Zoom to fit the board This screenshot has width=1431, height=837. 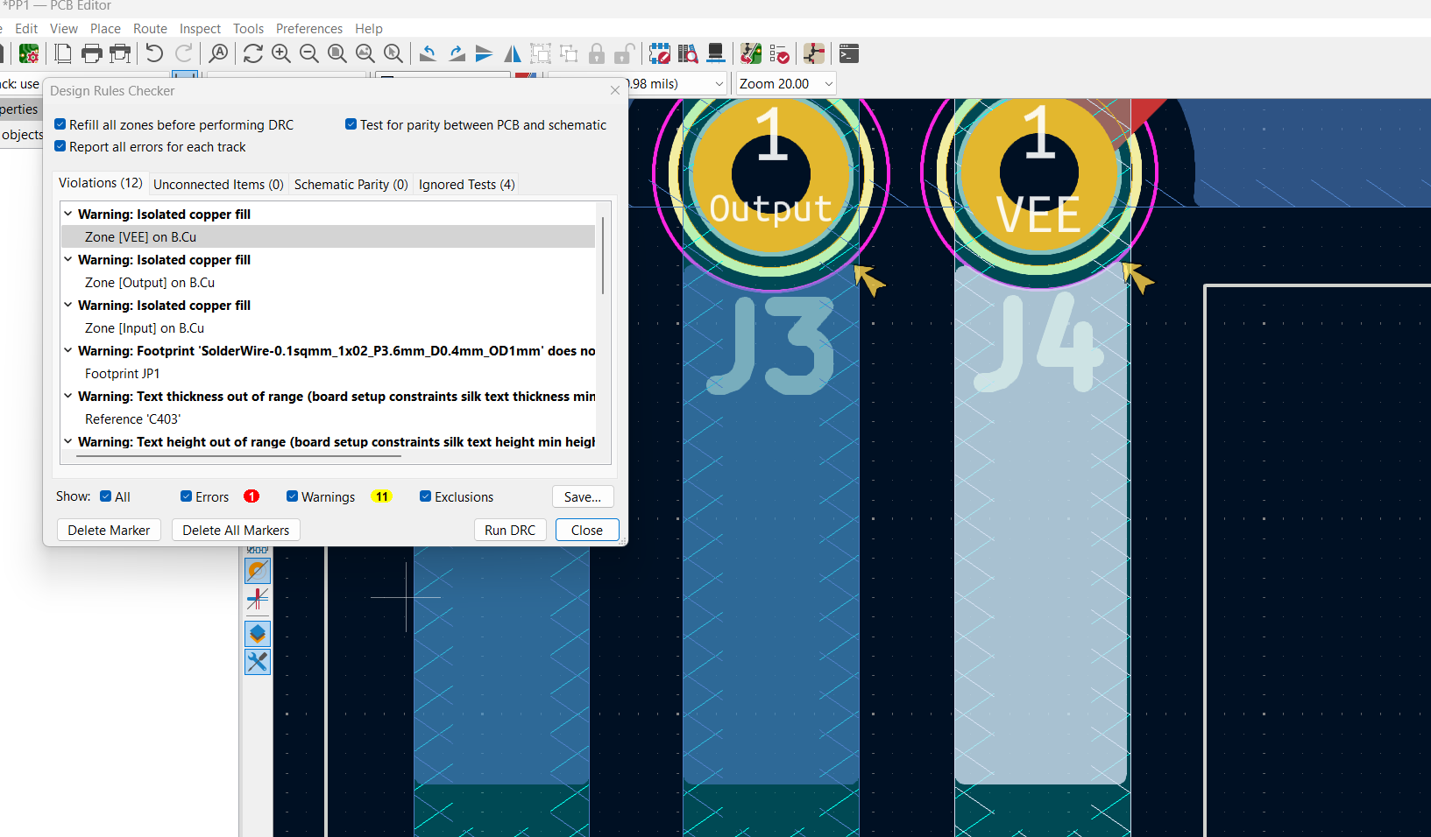coord(336,54)
